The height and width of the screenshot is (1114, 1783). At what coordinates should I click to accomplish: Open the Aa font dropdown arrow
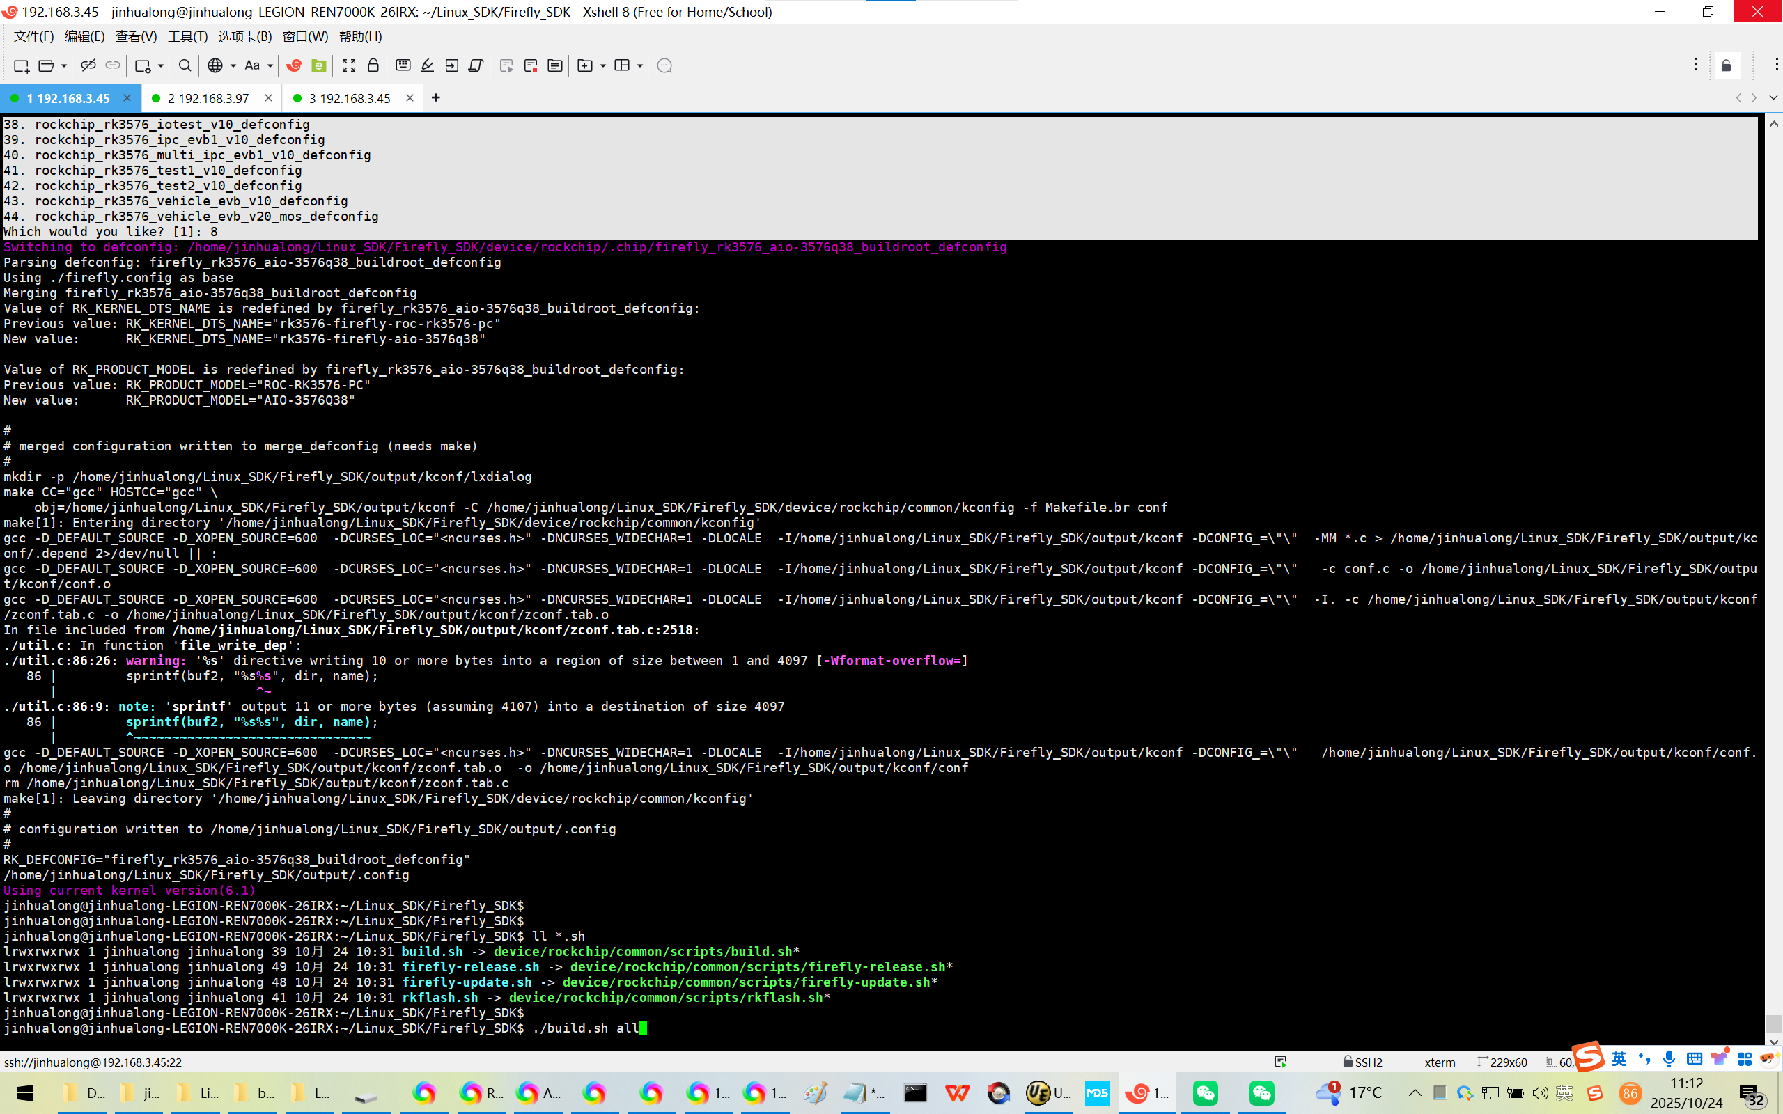coord(270,65)
